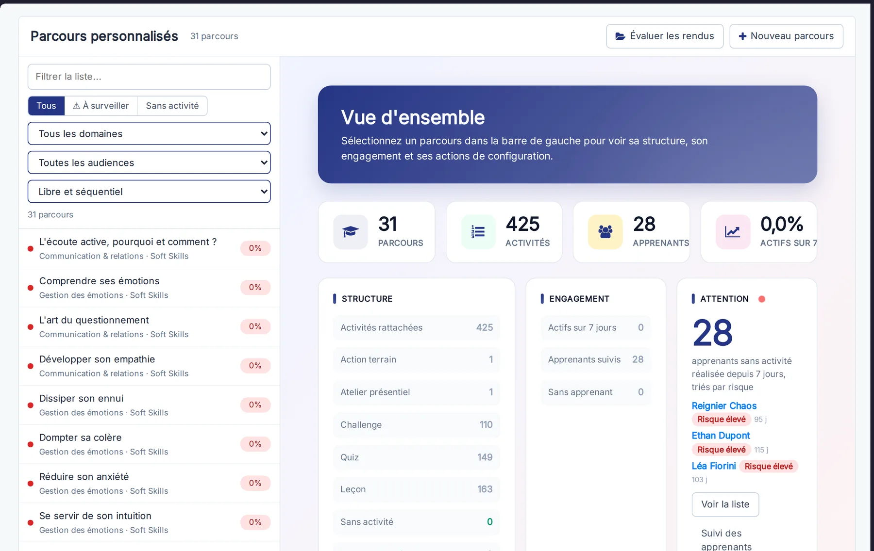The image size is (874, 551).
Task: Click the Apprenants suivis 28 row
Action: [596, 359]
